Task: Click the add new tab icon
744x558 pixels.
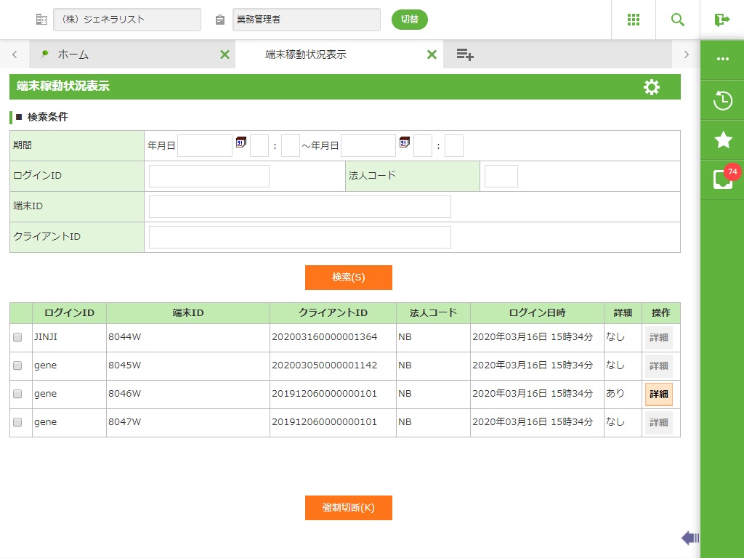Action: 465,54
